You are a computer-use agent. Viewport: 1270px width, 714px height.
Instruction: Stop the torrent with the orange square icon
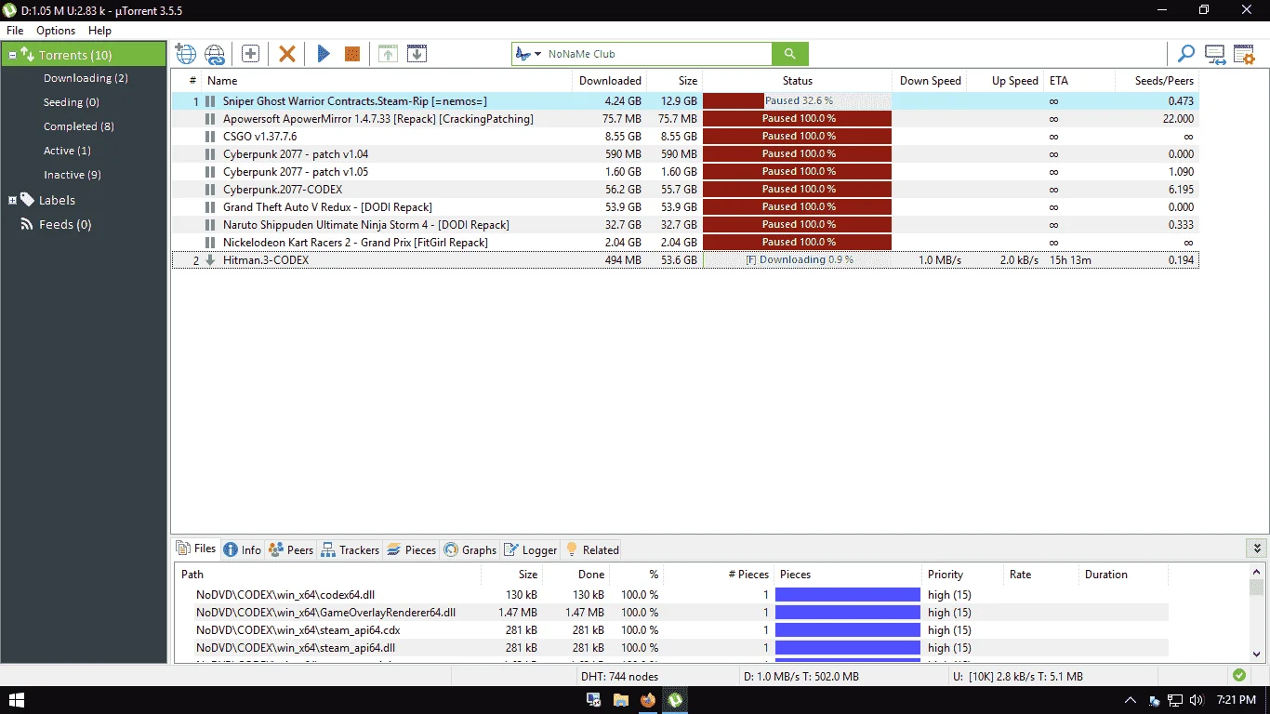pyautogui.click(x=352, y=54)
